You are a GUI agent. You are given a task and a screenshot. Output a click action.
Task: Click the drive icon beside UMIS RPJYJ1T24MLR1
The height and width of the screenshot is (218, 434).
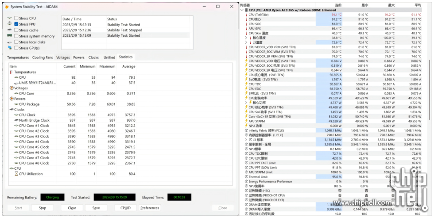coord(16,83)
